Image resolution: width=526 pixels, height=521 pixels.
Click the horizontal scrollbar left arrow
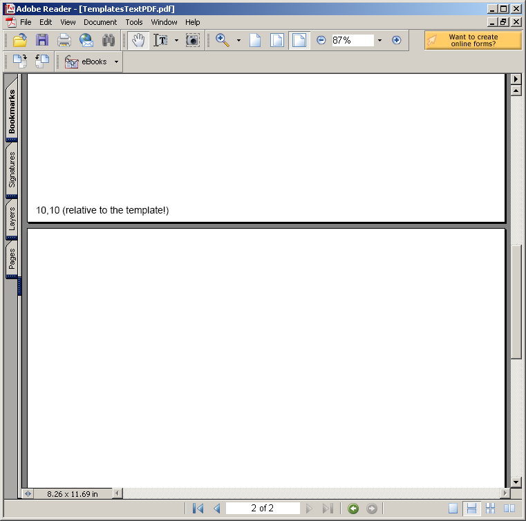click(117, 493)
